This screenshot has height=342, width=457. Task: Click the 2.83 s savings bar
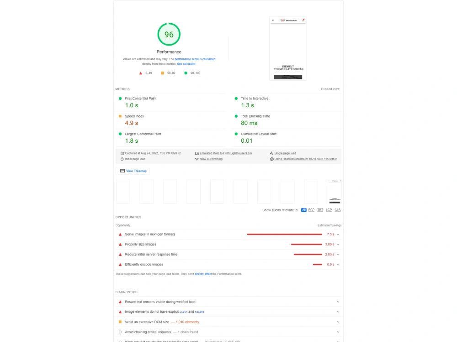pyautogui.click(x=308, y=254)
